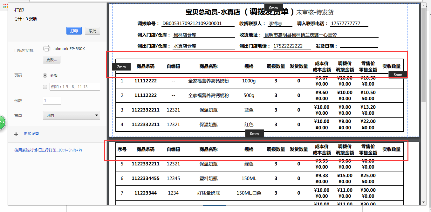Open the 布局 dropdown showing 纵向

click(72, 115)
